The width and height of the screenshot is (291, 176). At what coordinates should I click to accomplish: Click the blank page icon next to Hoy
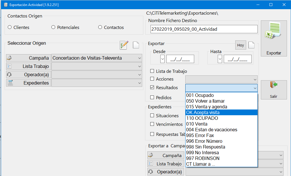click(251, 45)
